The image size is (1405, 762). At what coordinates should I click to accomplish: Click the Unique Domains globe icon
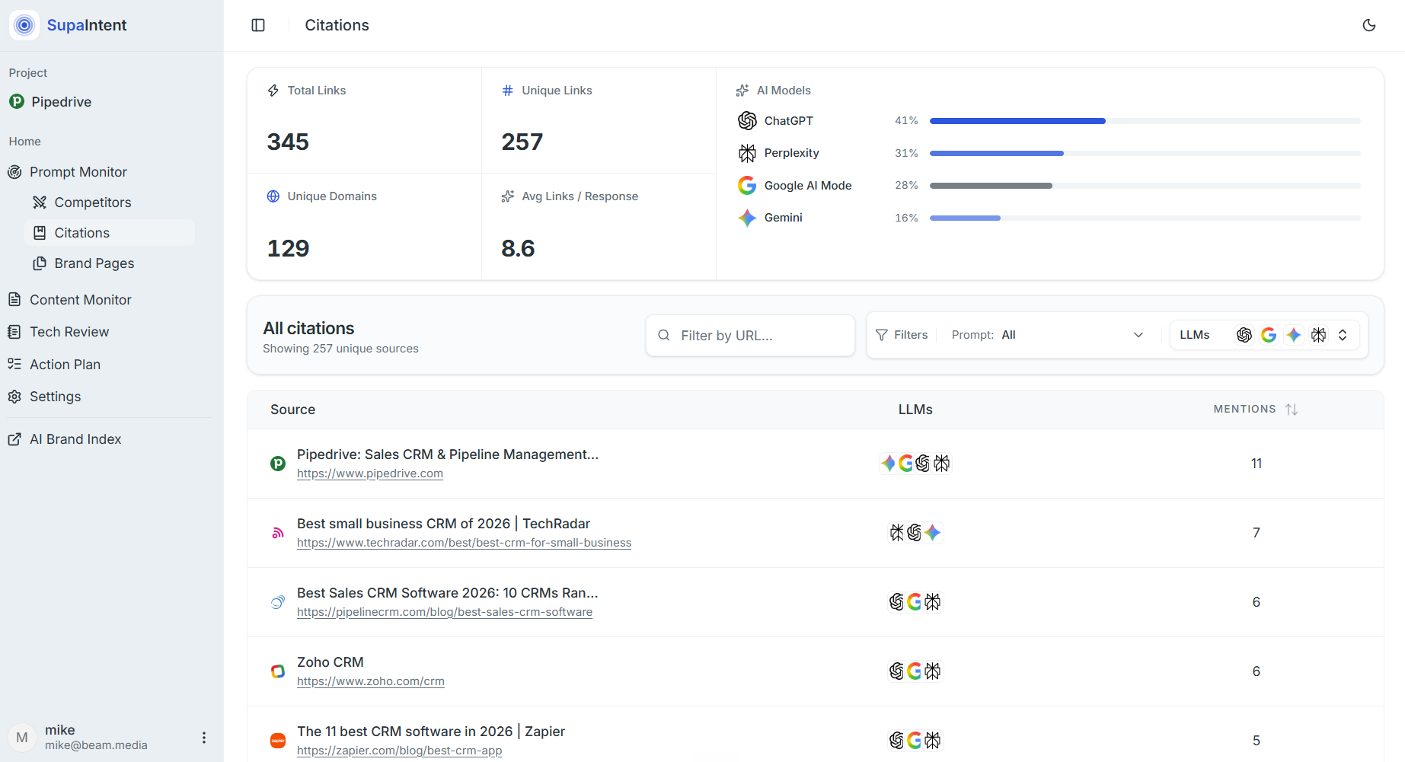[273, 196]
